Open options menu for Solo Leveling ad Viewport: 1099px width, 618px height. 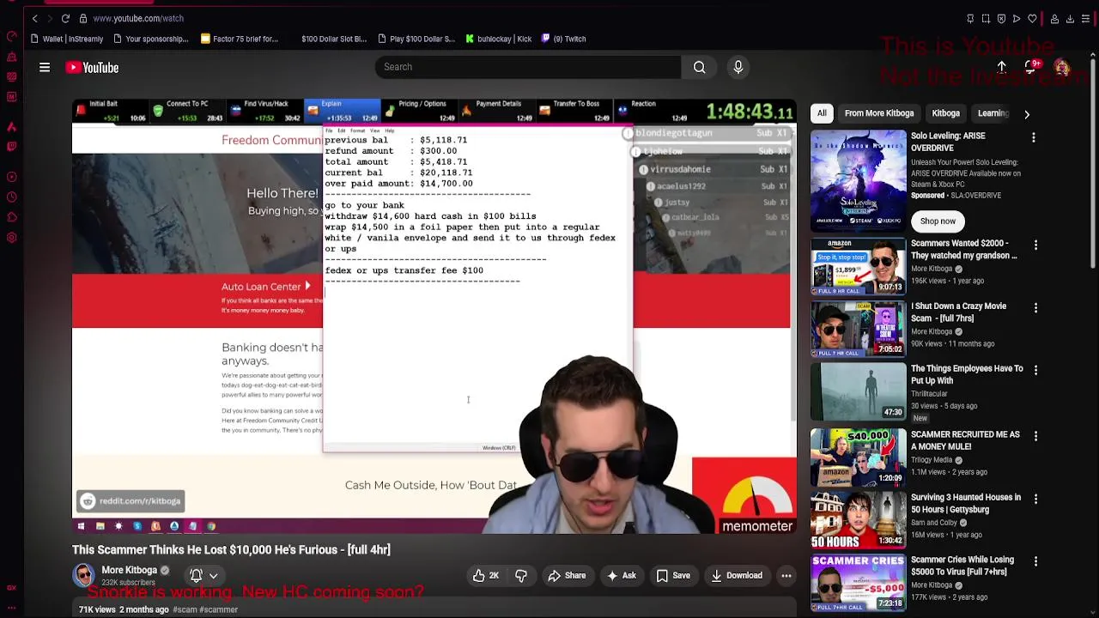pos(1034,137)
